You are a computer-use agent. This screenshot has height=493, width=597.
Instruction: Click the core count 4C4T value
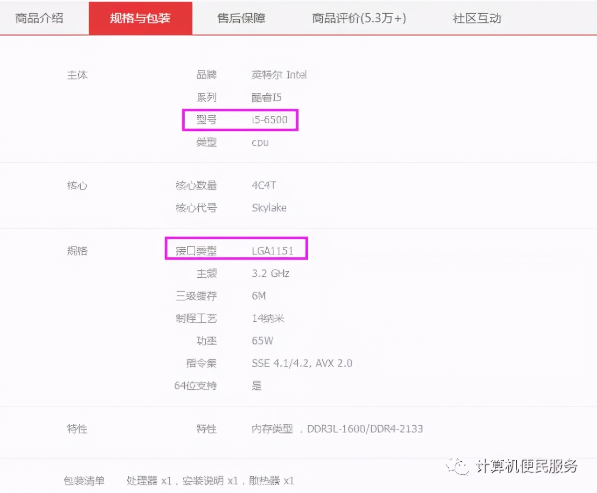(x=264, y=185)
